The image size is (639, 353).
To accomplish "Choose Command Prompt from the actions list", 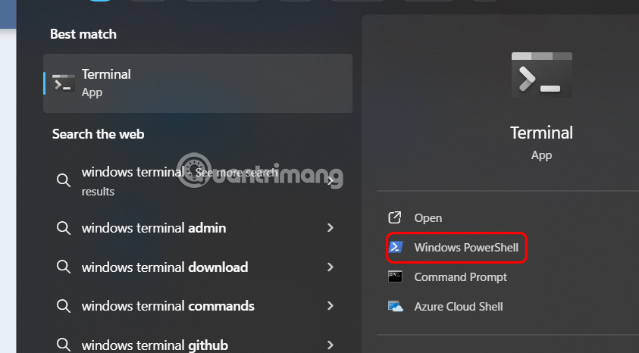I will (x=460, y=277).
